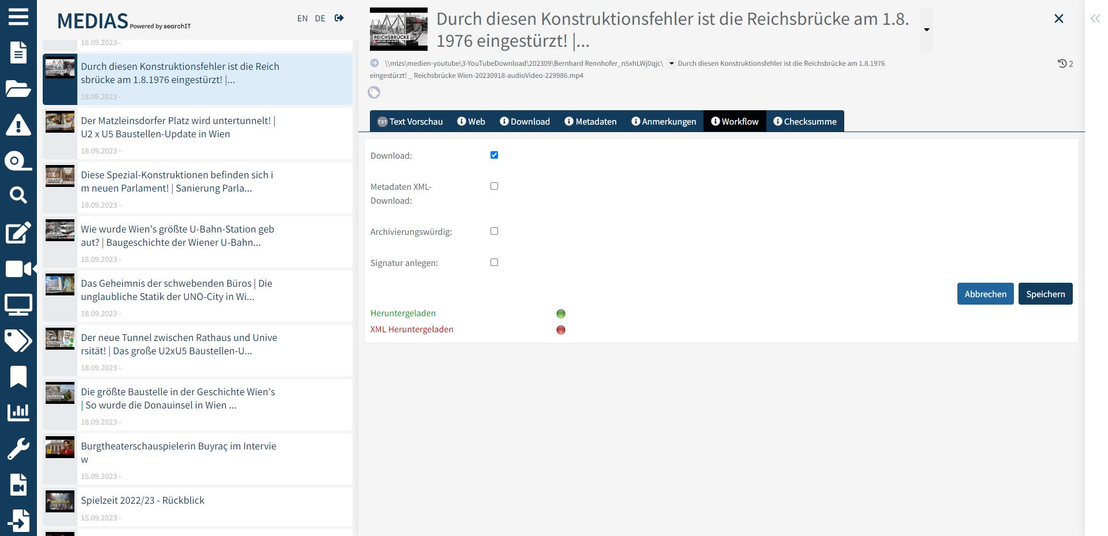1108x536 pixels.
Task: Open the hamburger menu in sidebar
Action: click(x=18, y=17)
